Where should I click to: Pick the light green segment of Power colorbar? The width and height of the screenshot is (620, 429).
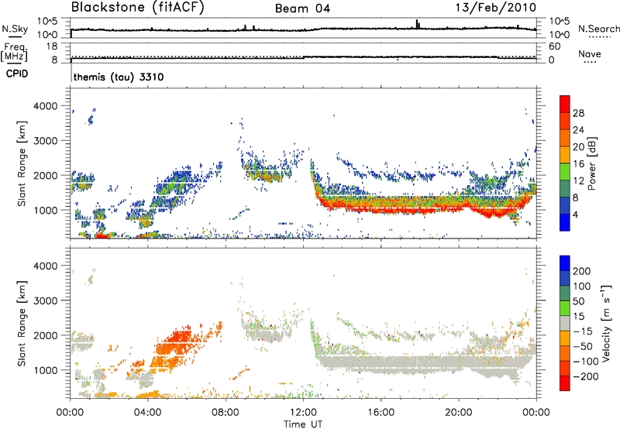tap(565, 172)
